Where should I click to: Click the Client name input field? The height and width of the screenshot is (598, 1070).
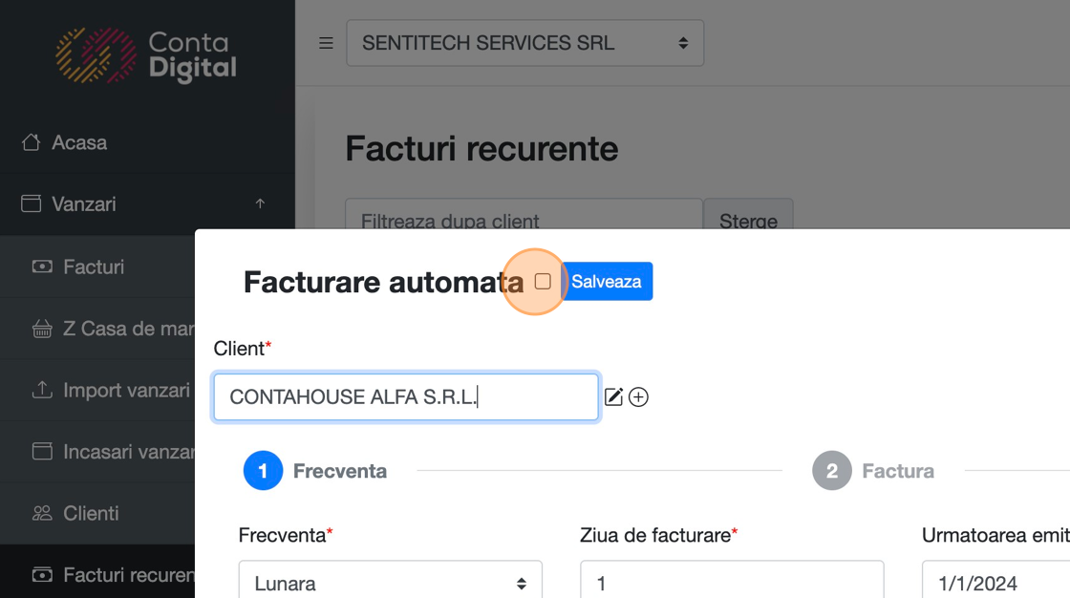(x=406, y=397)
